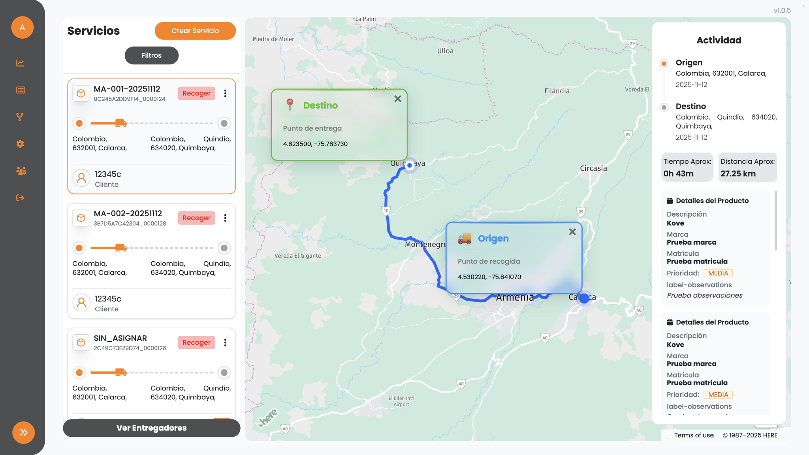Open the kebab menu on MA-002-20251112 card
This screenshot has width=809, height=455.
coord(226,218)
